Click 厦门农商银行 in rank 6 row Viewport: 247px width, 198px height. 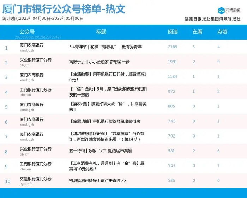[x=31, y=120]
